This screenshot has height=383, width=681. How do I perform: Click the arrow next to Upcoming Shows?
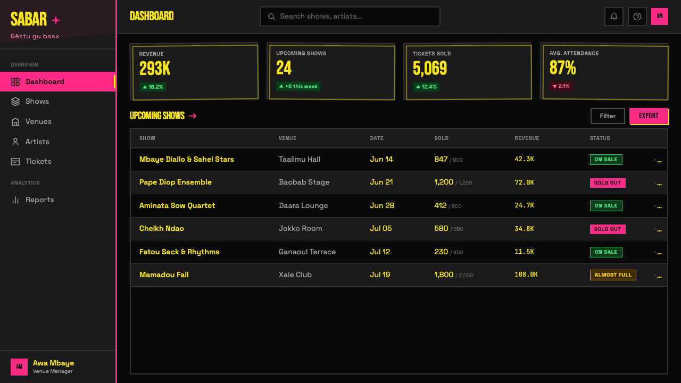pyautogui.click(x=193, y=116)
